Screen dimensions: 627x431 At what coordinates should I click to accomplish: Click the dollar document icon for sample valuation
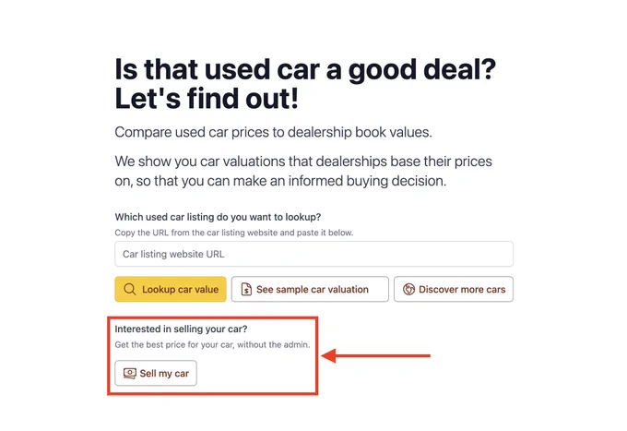pos(246,289)
